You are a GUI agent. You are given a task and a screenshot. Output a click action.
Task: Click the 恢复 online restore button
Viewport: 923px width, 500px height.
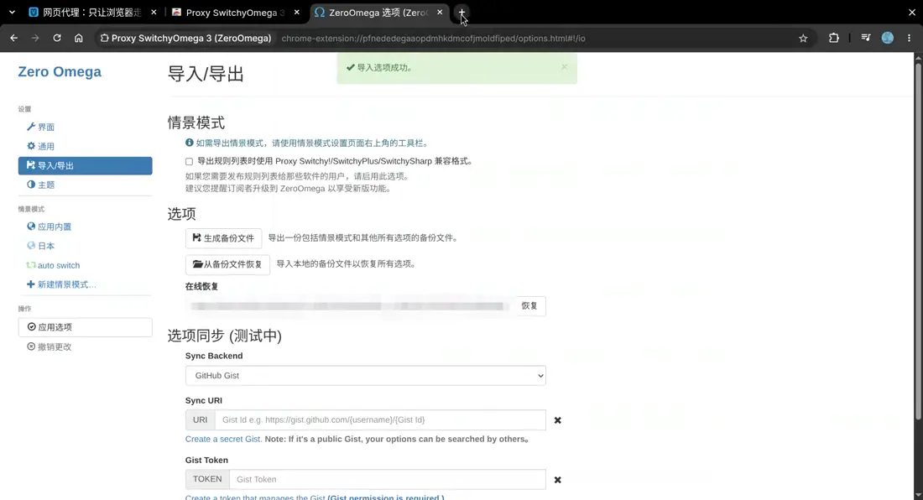click(x=529, y=306)
